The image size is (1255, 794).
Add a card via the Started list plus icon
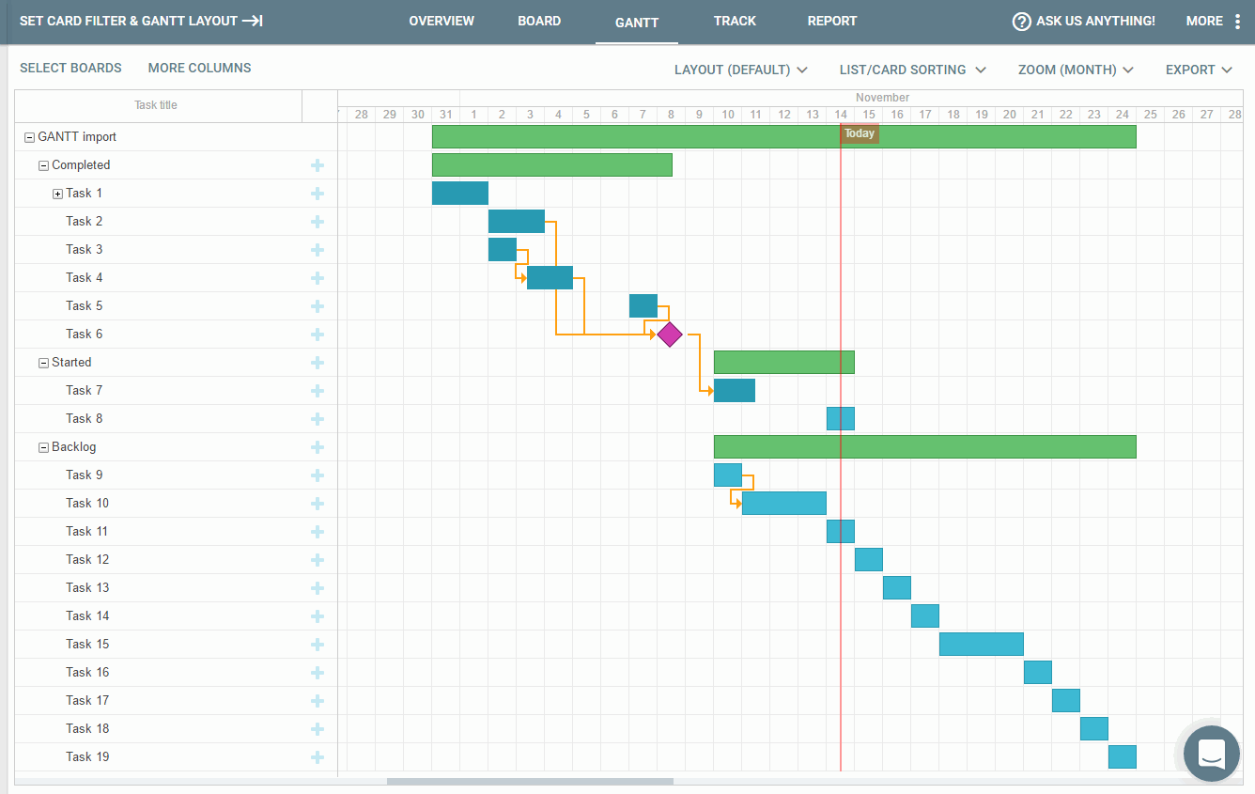pyautogui.click(x=318, y=362)
